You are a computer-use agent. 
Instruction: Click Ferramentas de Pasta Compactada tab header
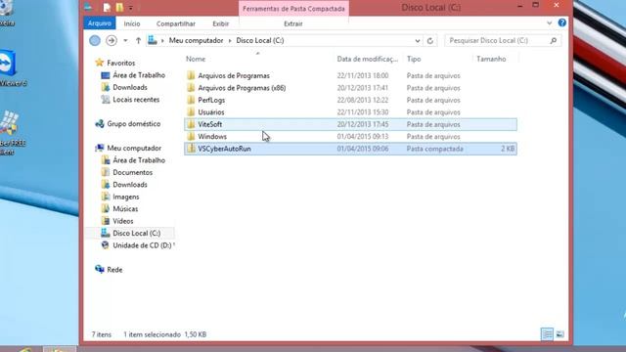click(293, 9)
